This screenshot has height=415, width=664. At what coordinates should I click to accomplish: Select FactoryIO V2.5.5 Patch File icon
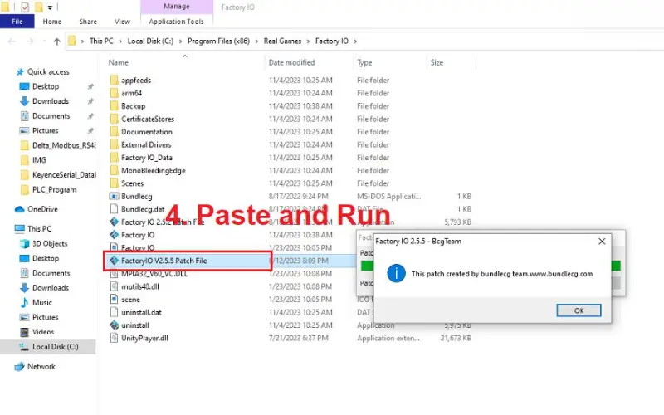tap(114, 261)
